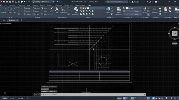Toggle annotation objects visibility in status bar
Image resolution: width=179 pixels, height=100 pixels.
(153, 98)
